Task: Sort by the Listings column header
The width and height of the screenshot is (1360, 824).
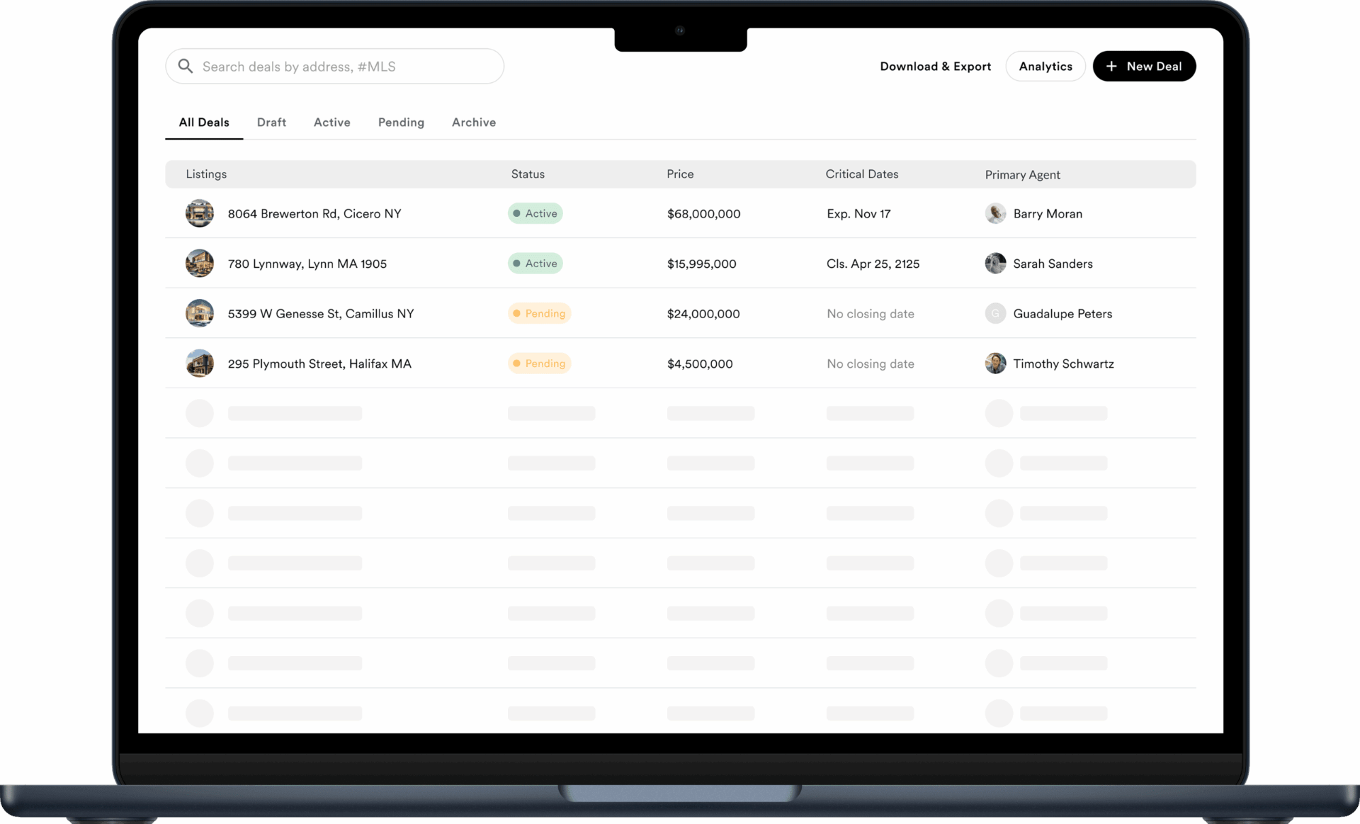Action: pos(206,174)
